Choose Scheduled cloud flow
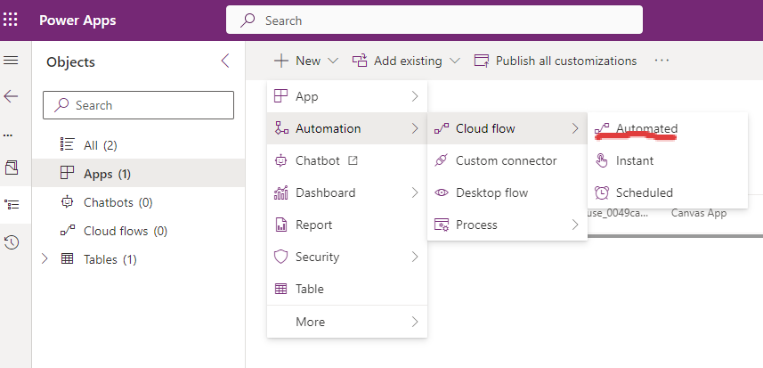Viewport: 763px width, 368px height. pos(667,192)
